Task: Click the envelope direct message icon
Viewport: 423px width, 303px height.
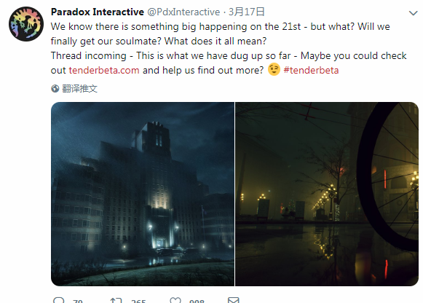Action: (234, 300)
